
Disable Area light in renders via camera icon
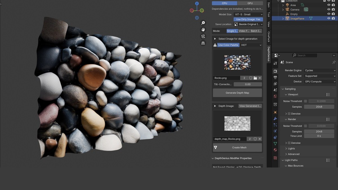[333, 5]
